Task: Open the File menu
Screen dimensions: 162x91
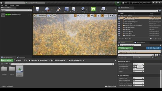Action: 2,5
